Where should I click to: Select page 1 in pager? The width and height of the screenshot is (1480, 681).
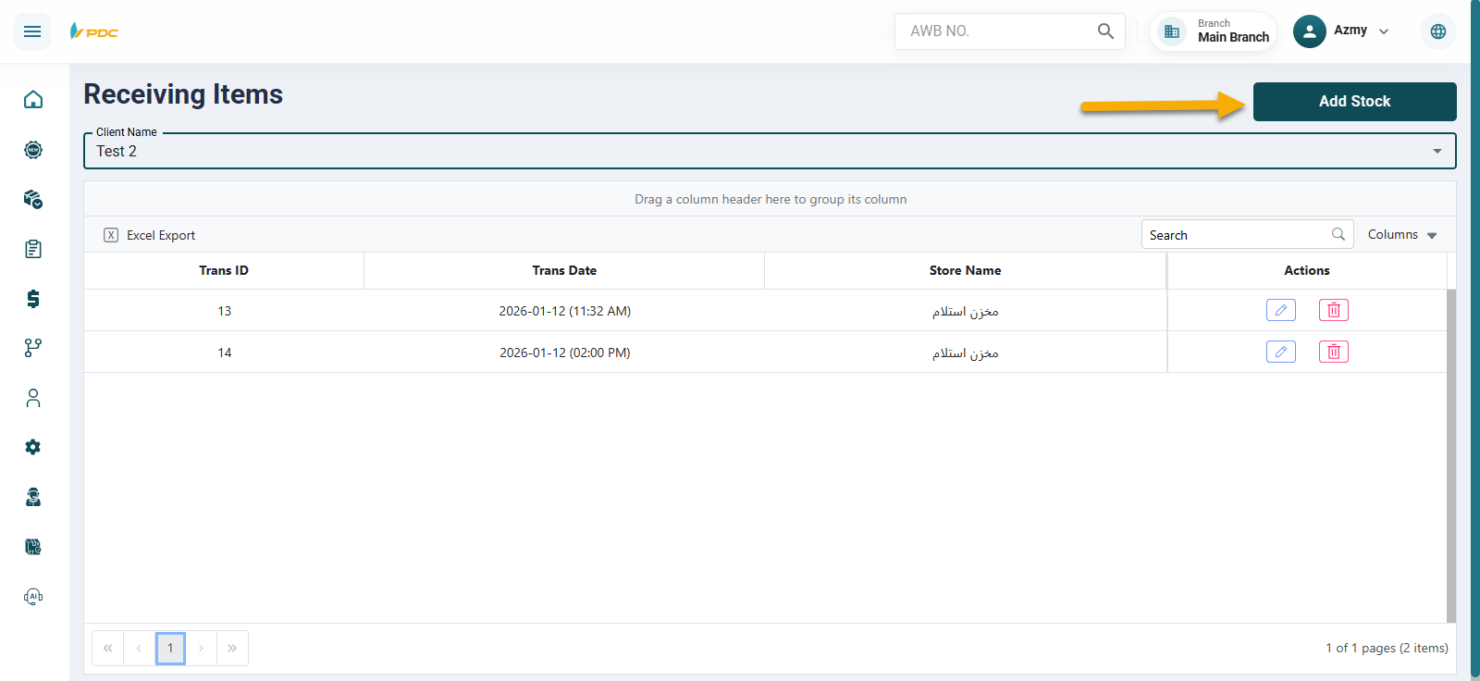[170, 649]
